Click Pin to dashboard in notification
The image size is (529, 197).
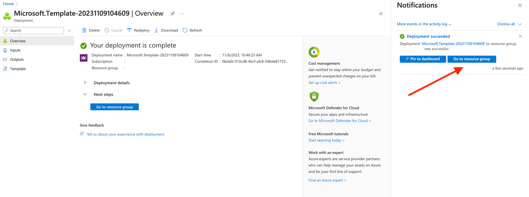click(423, 59)
